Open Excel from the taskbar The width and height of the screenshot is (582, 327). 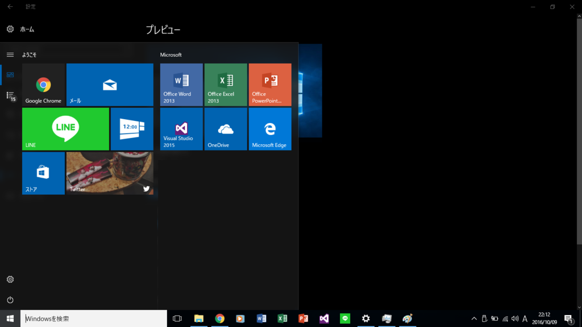(282, 318)
